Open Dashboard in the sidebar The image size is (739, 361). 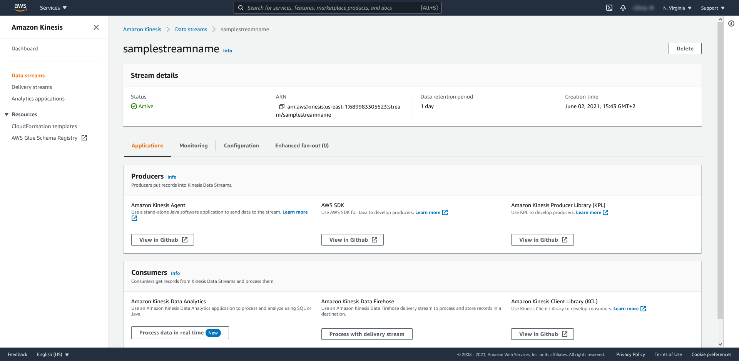[25, 48]
